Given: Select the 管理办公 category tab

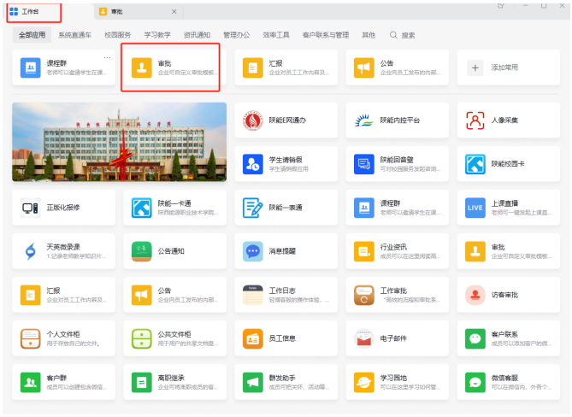Looking at the screenshot, I should (236, 35).
